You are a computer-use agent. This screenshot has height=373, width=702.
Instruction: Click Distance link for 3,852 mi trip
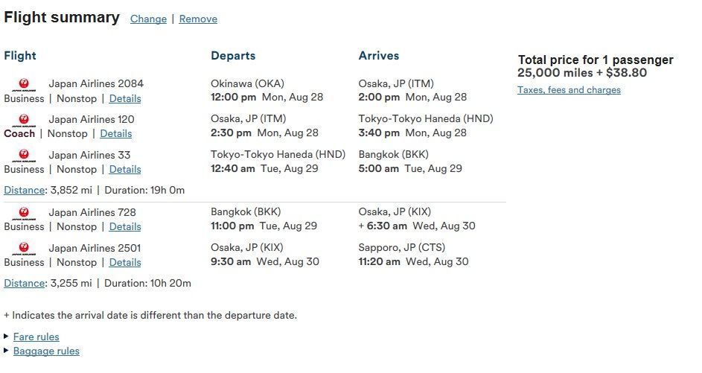click(24, 191)
